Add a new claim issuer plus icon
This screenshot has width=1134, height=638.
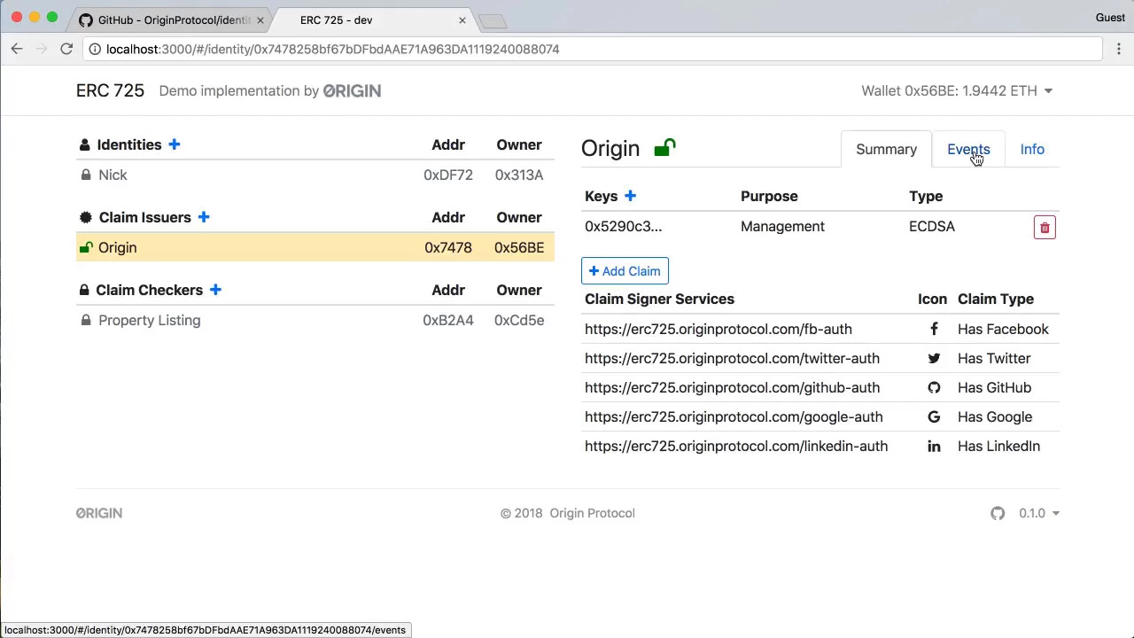204,217
